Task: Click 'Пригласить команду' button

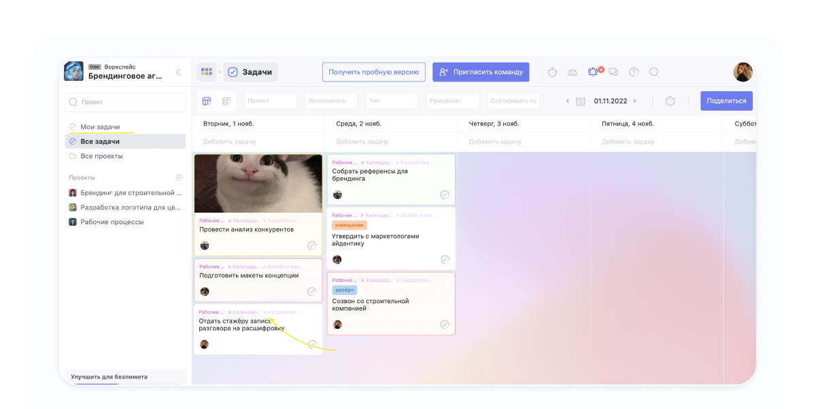Action: [481, 72]
